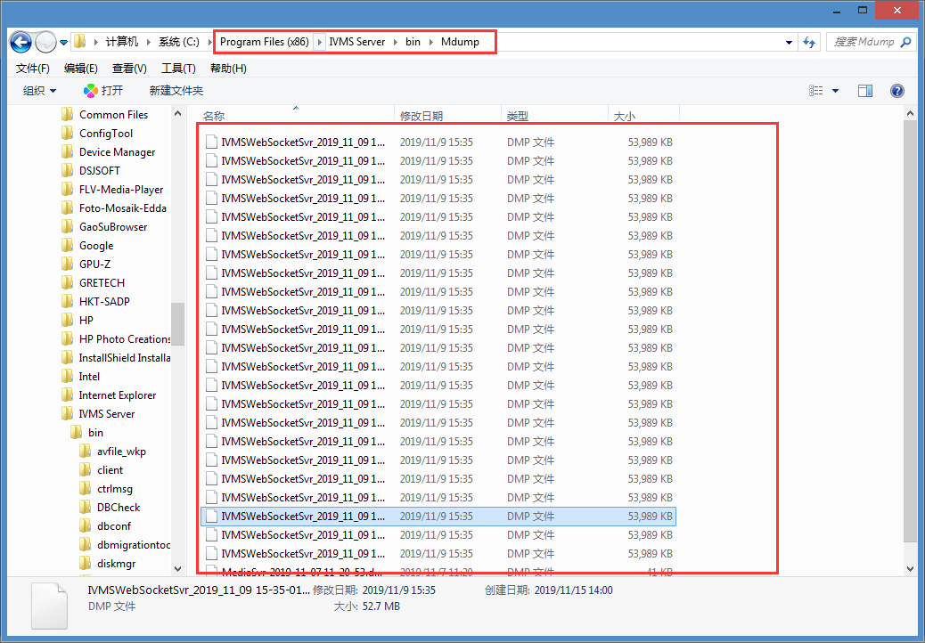Click the Intel folder icon in tree
The height and width of the screenshot is (643, 925).
(67, 377)
